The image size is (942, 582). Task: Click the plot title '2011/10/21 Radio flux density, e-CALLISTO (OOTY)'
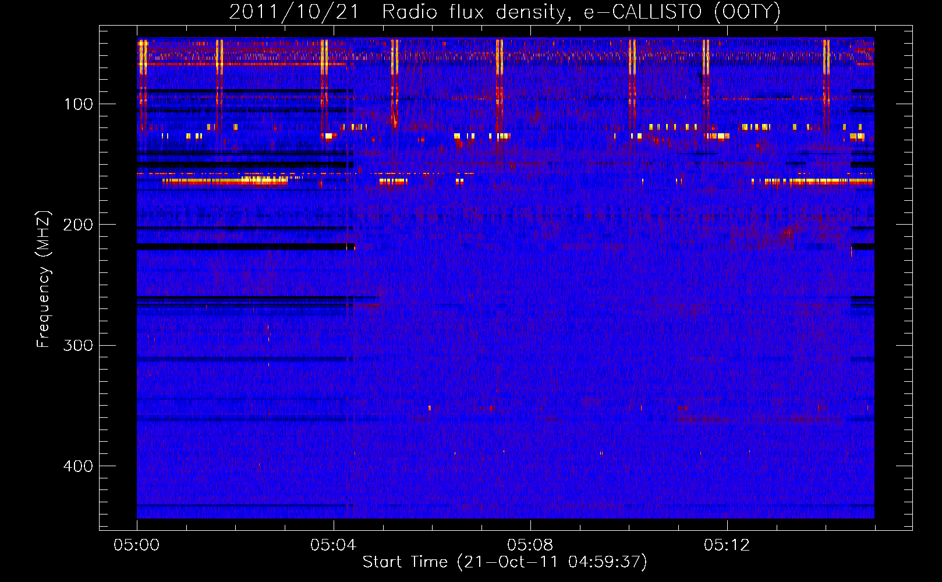(x=505, y=12)
